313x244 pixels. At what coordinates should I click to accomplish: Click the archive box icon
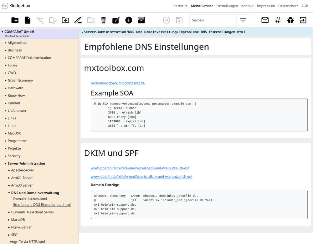click(141, 20)
